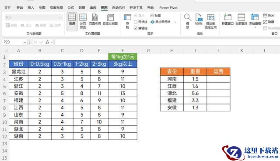The width and height of the screenshot is (280, 161).
Task: Click 缩放到选定区域 zoom to selection
Action: 211,21
